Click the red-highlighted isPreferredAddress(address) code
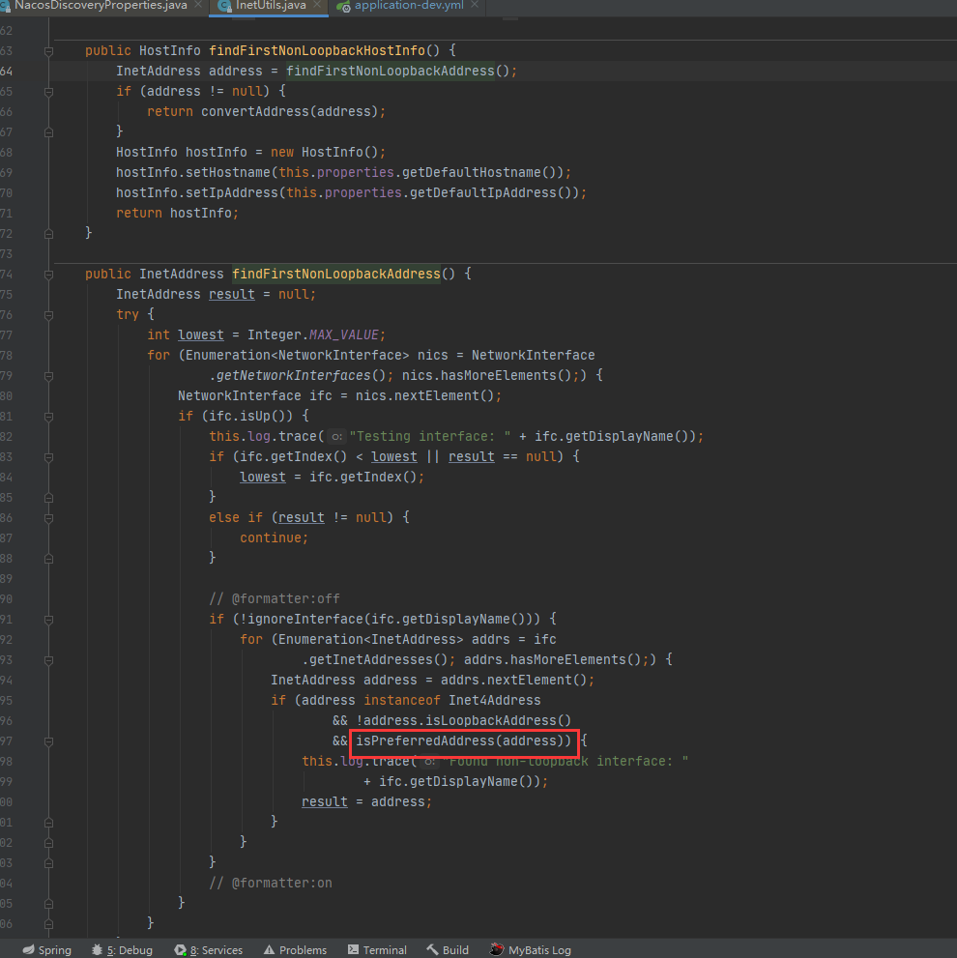 (x=464, y=740)
